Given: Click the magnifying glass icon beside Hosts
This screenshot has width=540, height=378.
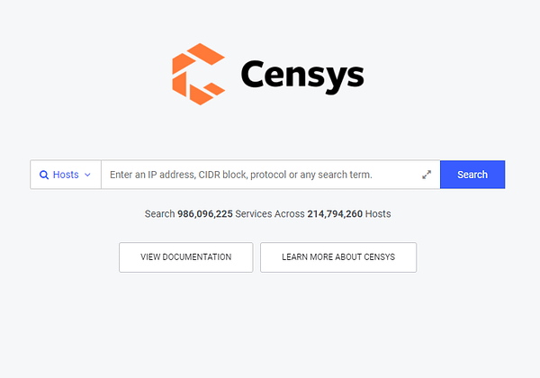Looking at the screenshot, I should coord(44,175).
